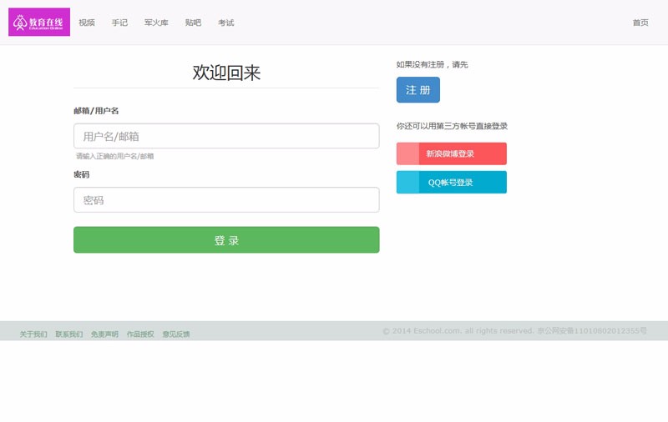This screenshot has height=422, width=668.
Task: Click the 密码 field label
Action: pyautogui.click(x=81, y=174)
